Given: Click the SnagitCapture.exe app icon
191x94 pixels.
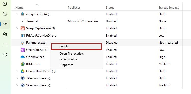Looking at the screenshot, I should tap(23, 28).
